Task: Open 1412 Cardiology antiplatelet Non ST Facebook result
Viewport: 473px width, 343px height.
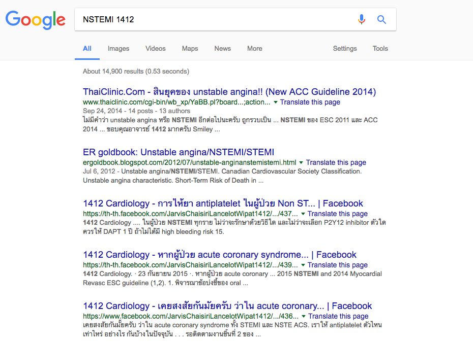Action: [223, 203]
